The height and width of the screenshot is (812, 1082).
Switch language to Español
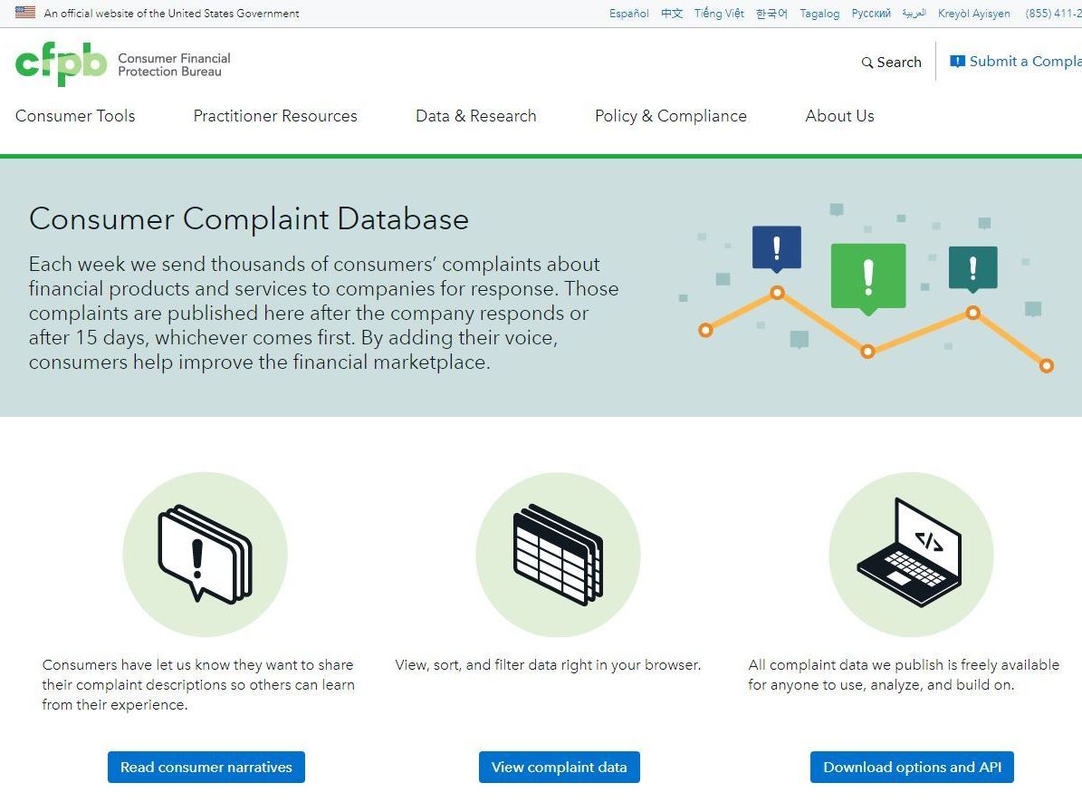click(x=629, y=14)
